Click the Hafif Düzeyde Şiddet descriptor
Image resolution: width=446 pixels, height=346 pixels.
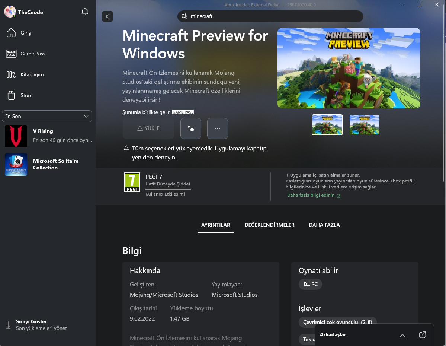click(x=168, y=184)
